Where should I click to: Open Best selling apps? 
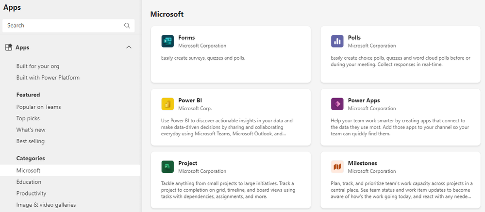30,141
